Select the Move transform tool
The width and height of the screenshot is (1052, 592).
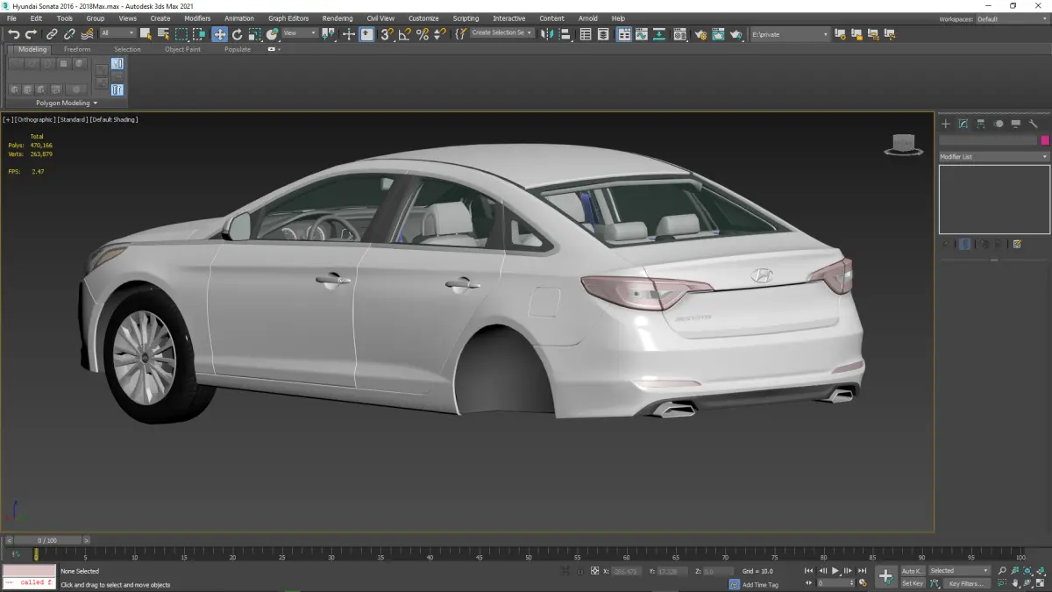(x=219, y=34)
